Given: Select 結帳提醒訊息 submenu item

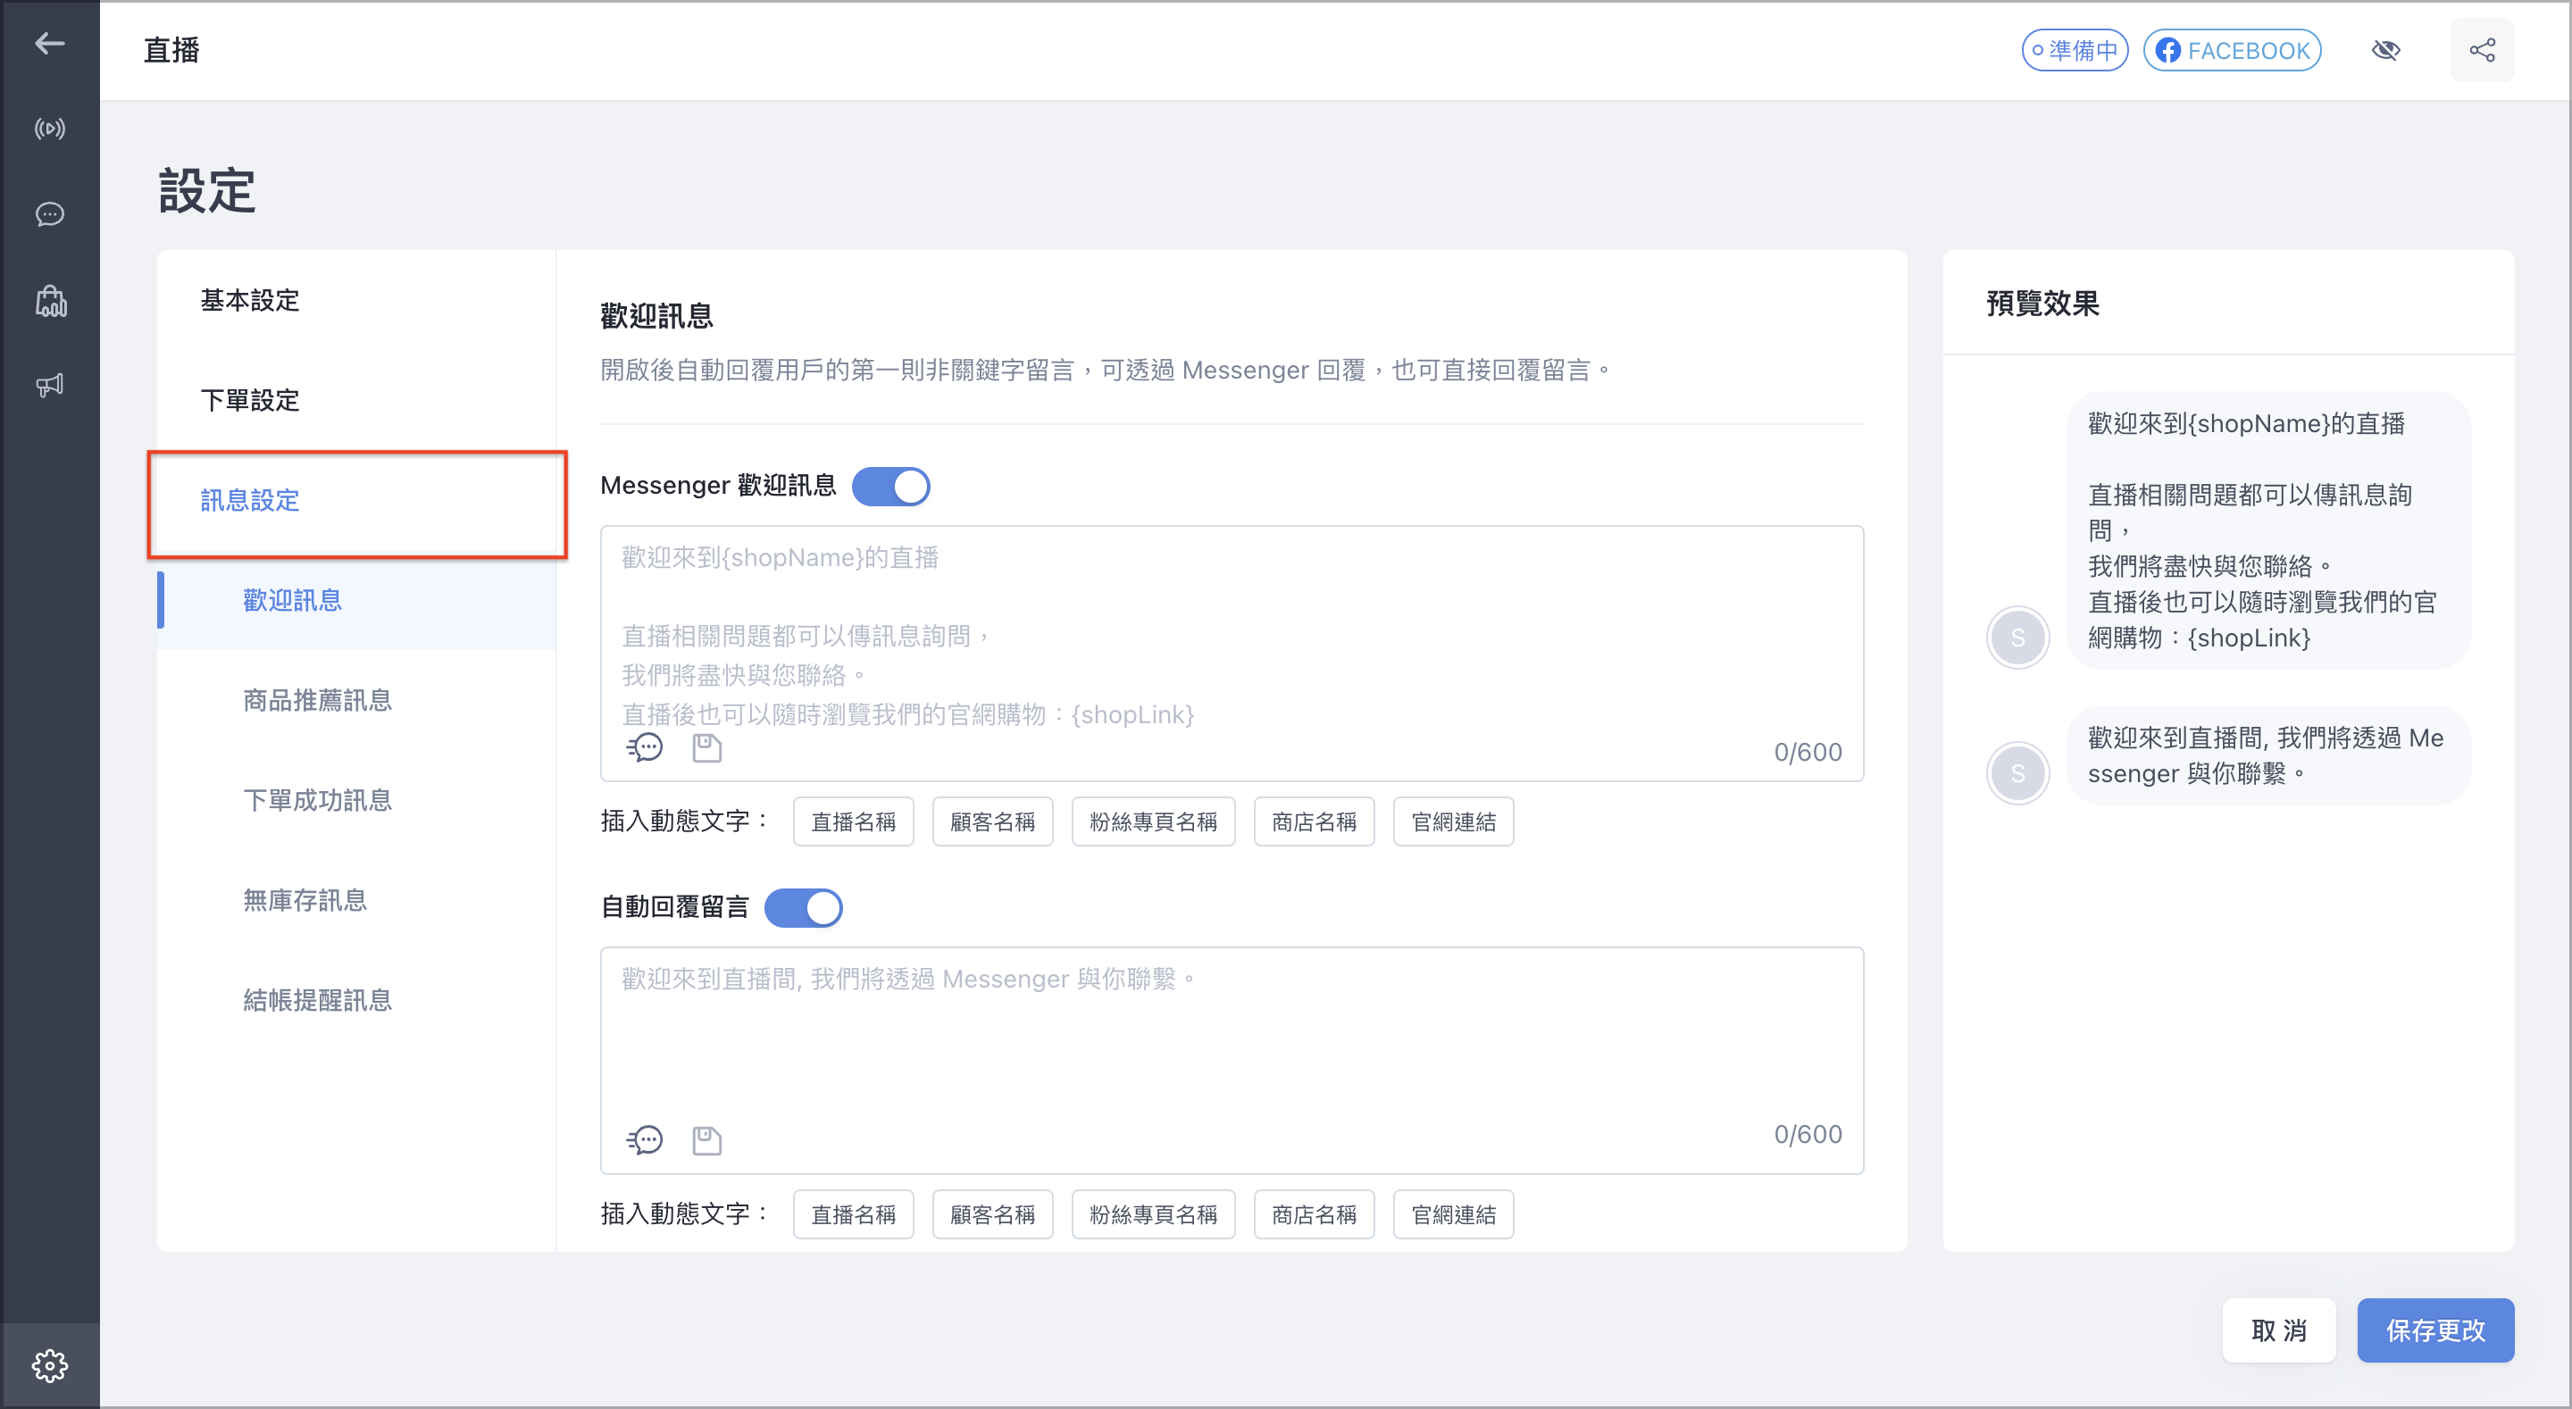Looking at the screenshot, I should (318, 999).
